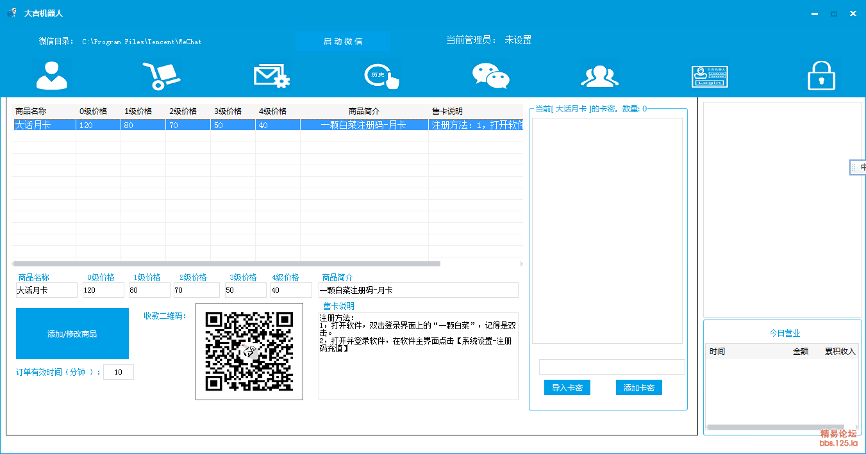Image resolution: width=866 pixels, height=454 pixels.
Task: Click the 商品简介 text field
Action: tap(418, 290)
